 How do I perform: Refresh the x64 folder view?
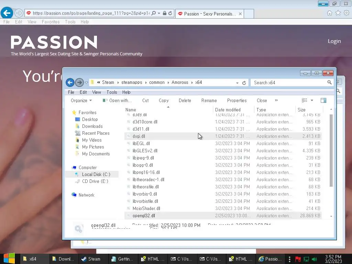tap(244, 83)
